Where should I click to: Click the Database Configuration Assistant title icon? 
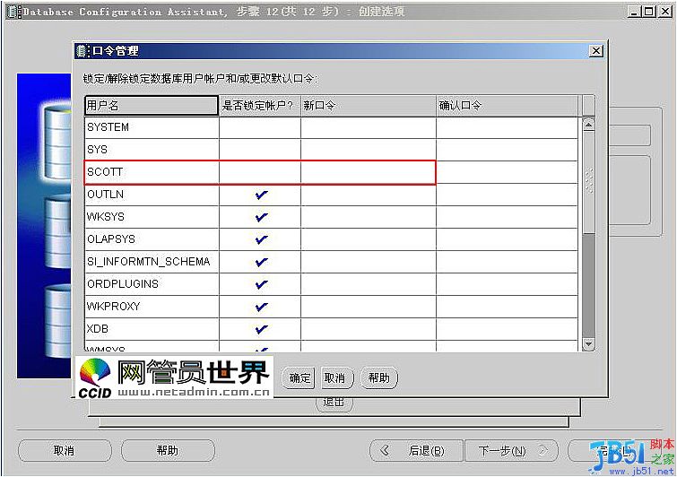(12, 12)
